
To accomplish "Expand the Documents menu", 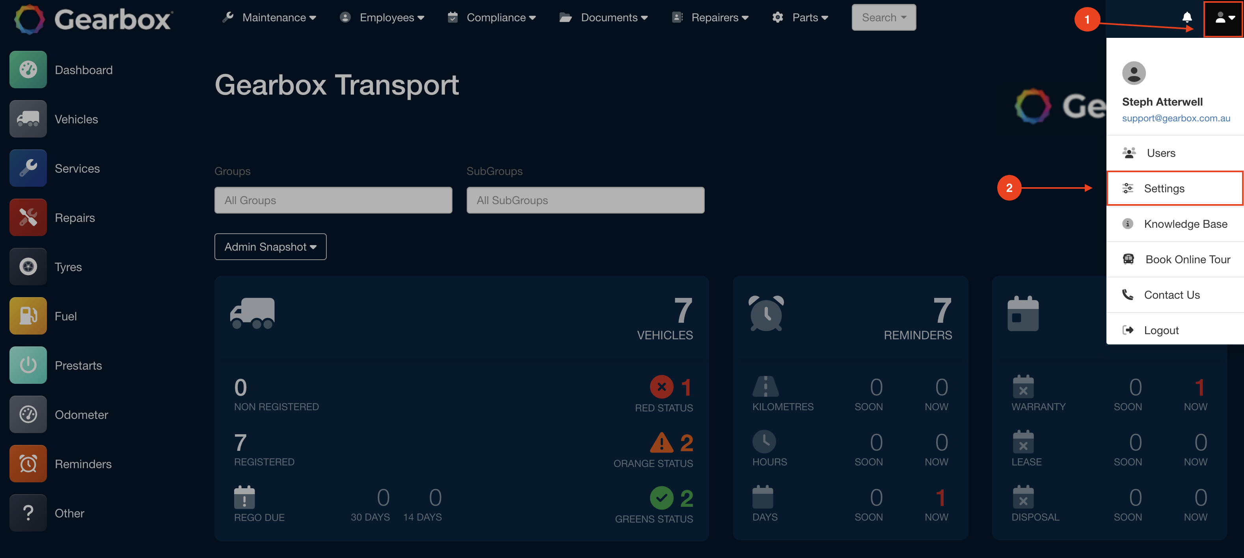I will tap(603, 17).
